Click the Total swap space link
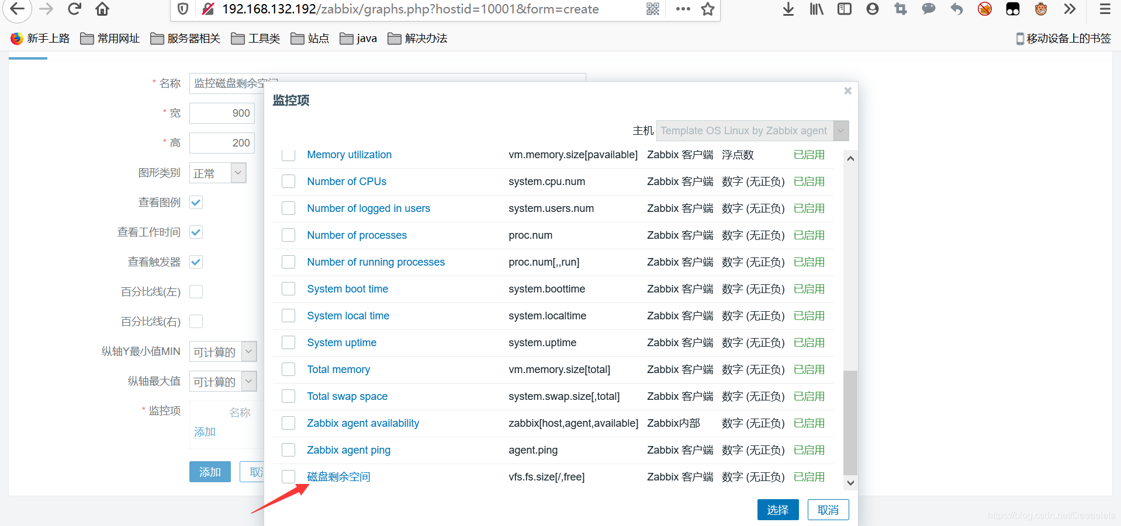1121x526 pixels. pos(347,396)
